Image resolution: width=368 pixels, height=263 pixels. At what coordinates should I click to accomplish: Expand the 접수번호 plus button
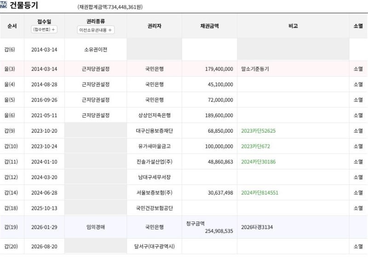click(x=44, y=29)
